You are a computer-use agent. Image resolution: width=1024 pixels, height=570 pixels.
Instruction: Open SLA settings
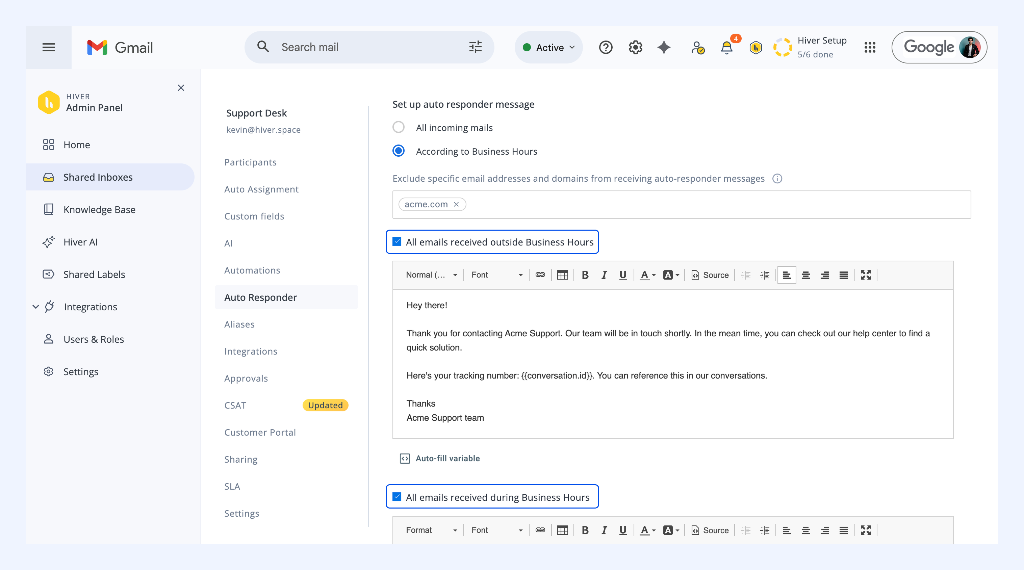coord(232,486)
